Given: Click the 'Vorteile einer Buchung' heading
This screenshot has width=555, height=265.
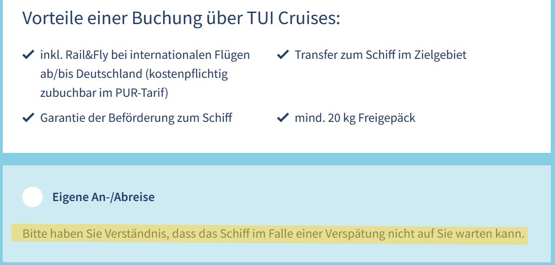Looking at the screenshot, I should 181,19.
